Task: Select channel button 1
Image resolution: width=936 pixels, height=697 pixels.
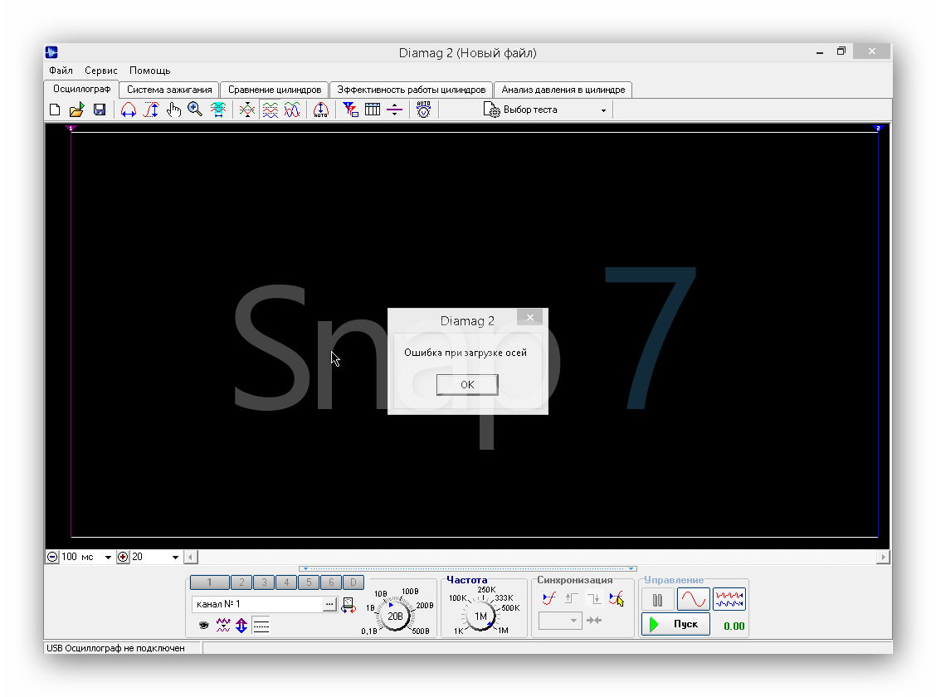Action: click(210, 582)
